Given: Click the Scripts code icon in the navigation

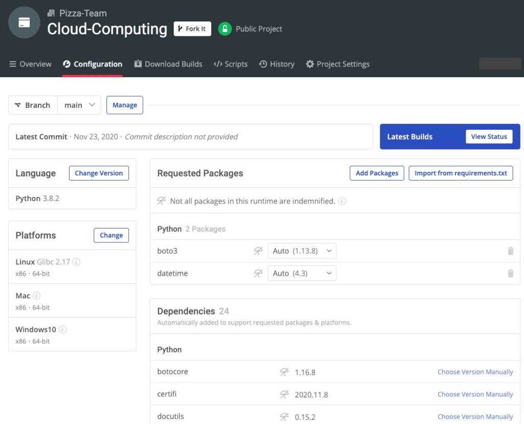Looking at the screenshot, I should [217, 64].
